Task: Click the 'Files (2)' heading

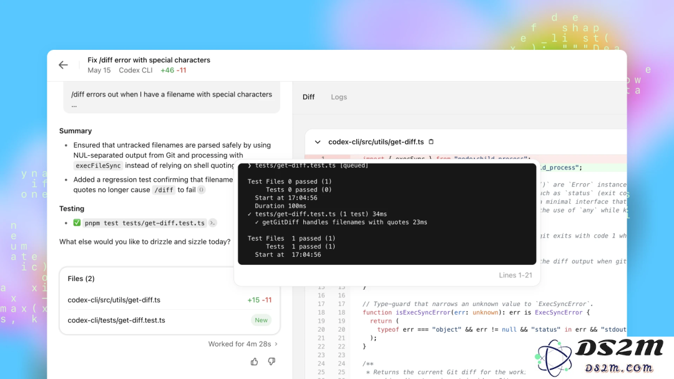Action: (x=81, y=279)
